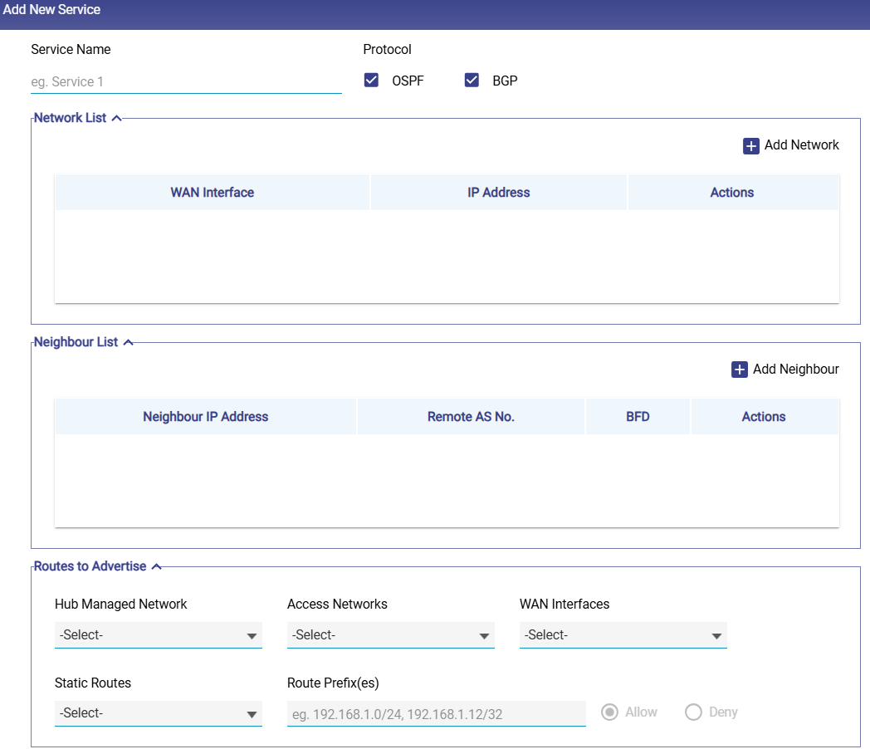Select the Allow radio button
870x749 pixels.
coord(609,712)
